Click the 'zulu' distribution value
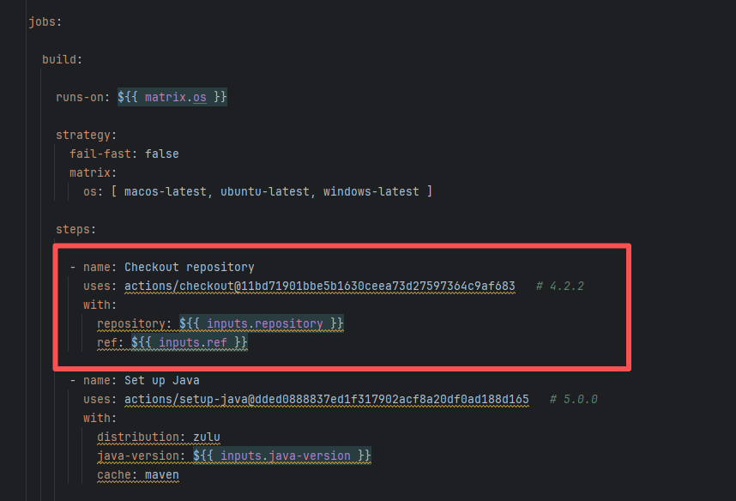Viewport: 736px width, 501px height. [x=207, y=437]
